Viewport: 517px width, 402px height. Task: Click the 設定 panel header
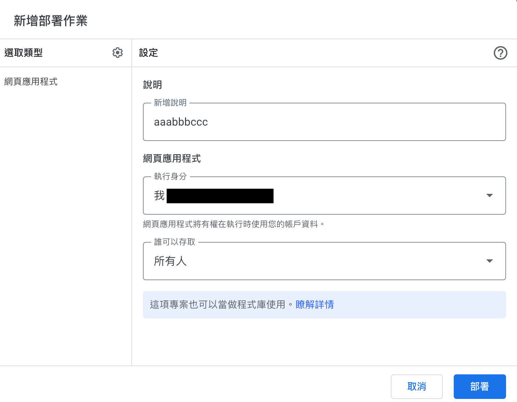point(148,53)
